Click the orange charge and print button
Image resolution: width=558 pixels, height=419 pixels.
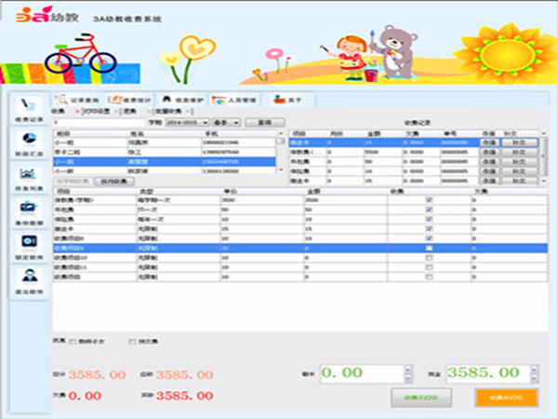pyautogui.click(x=507, y=398)
